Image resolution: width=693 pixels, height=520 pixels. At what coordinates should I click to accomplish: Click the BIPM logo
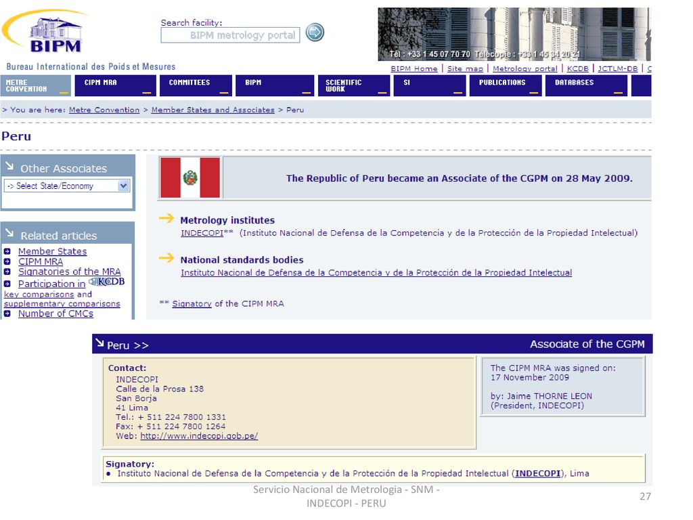click(x=44, y=31)
